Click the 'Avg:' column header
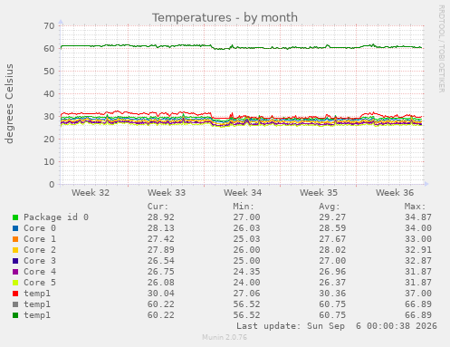 [330, 207]
